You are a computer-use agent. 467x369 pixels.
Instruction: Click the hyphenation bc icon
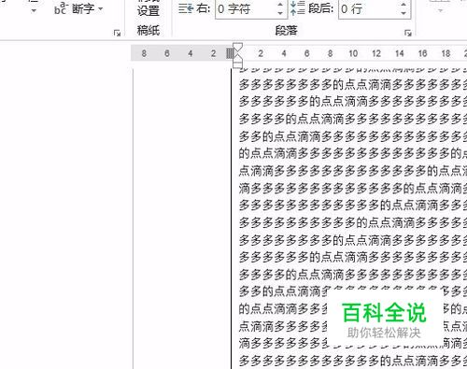coord(61,8)
